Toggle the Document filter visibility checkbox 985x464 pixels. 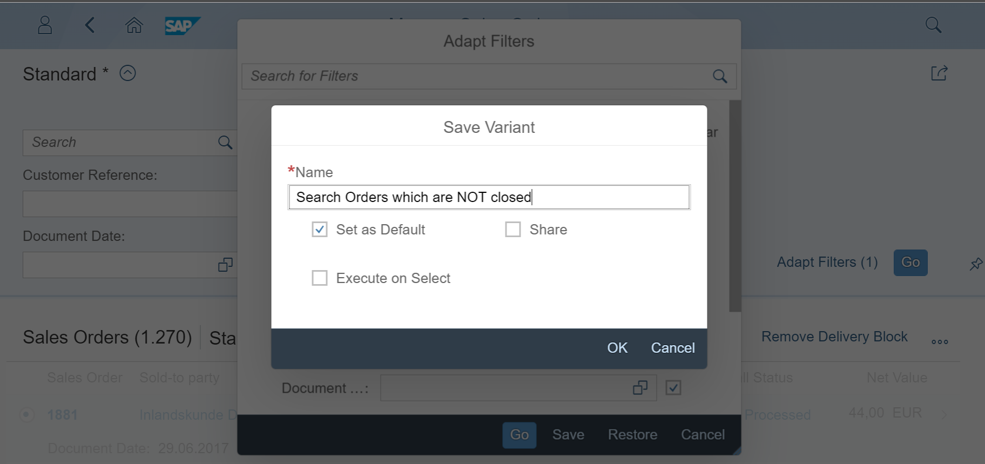tap(673, 388)
